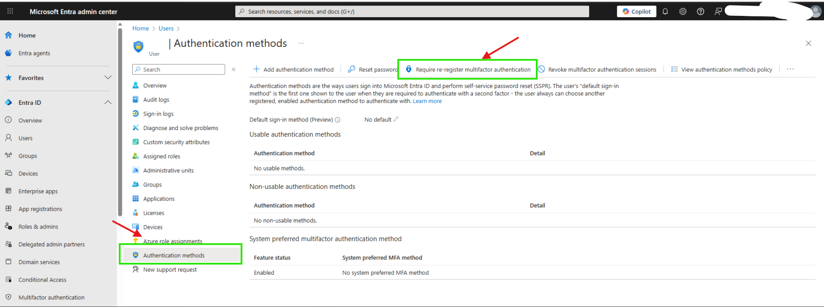Open New support request
824x307 pixels.
[x=170, y=270]
